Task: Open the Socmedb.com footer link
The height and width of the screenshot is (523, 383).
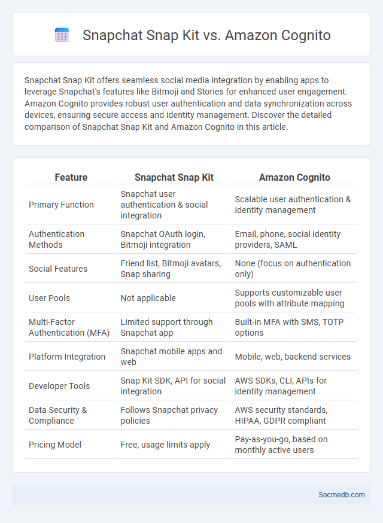Action: tap(341, 495)
